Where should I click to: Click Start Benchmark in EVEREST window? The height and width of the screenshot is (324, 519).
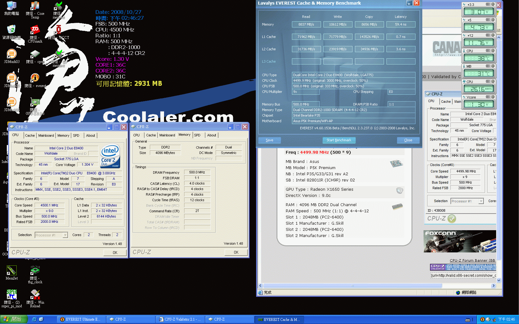(x=339, y=140)
